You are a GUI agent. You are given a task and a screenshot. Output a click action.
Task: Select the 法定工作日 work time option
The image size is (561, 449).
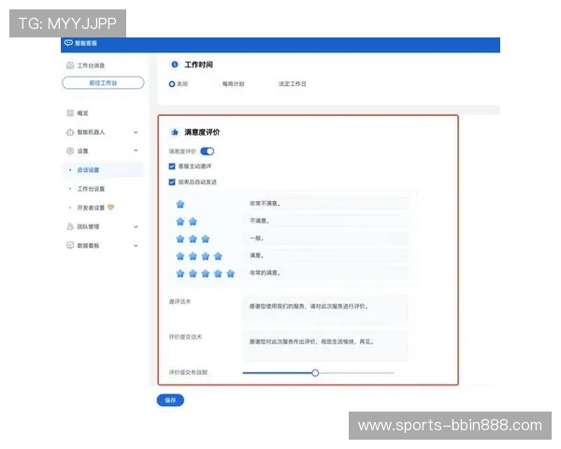tap(293, 84)
